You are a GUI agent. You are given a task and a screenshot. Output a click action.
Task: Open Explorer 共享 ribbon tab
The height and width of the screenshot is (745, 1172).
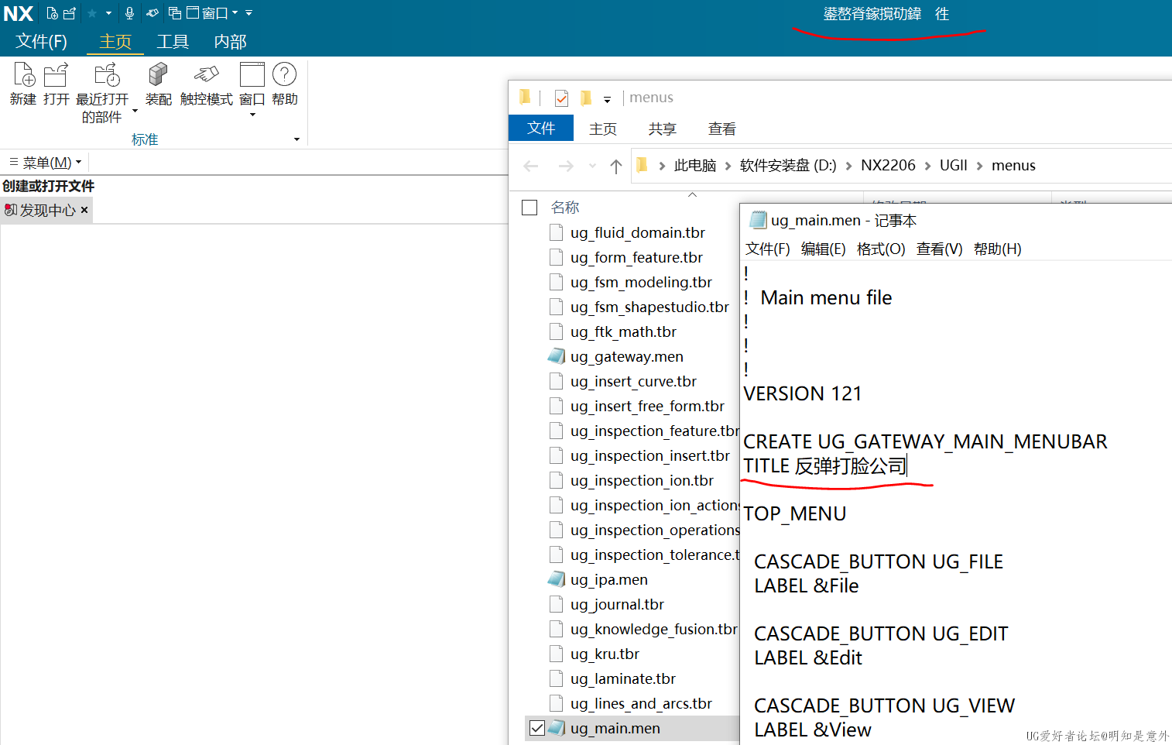click(663, 129)
